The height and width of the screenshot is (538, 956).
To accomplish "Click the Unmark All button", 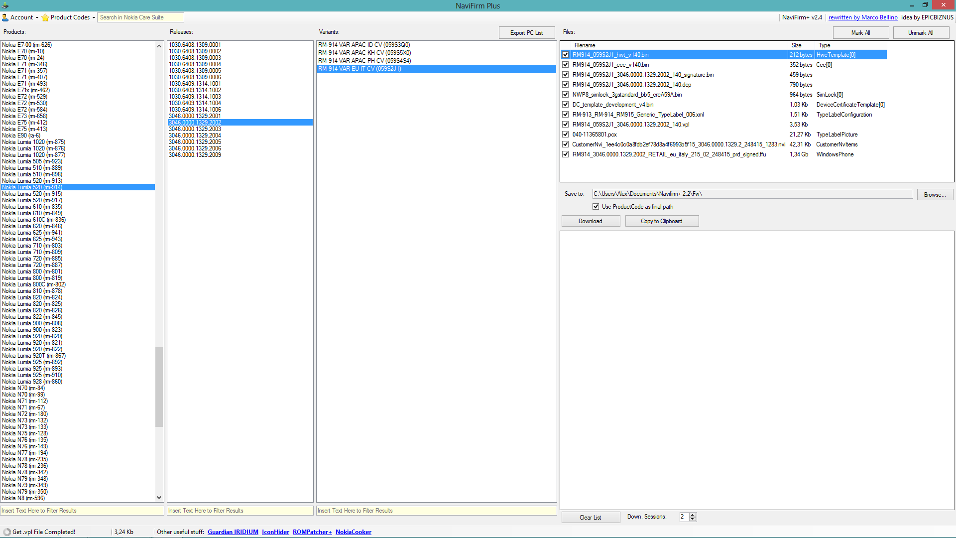I will pos(921,33).
